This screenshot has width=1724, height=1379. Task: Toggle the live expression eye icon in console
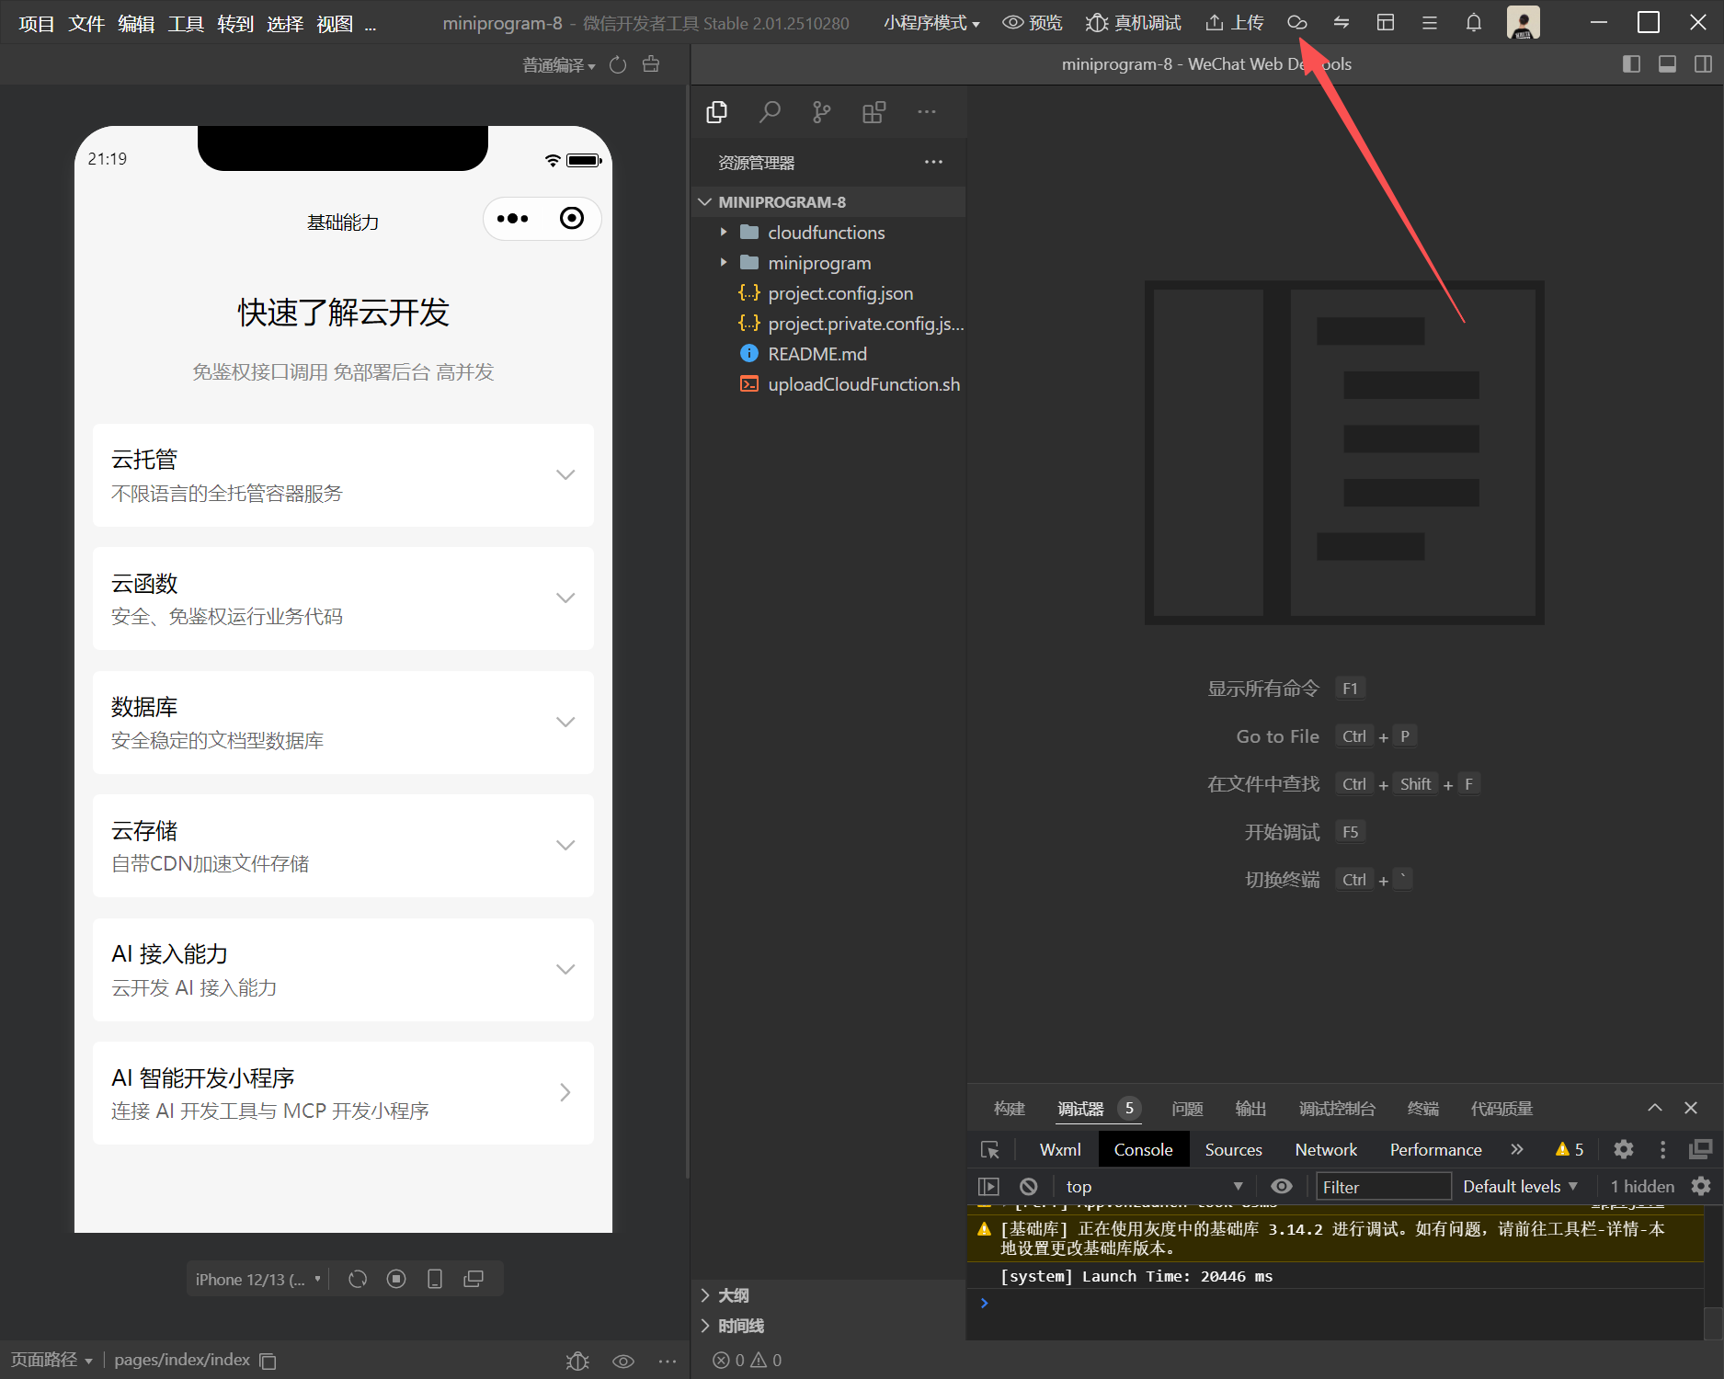(1282, 1187)
